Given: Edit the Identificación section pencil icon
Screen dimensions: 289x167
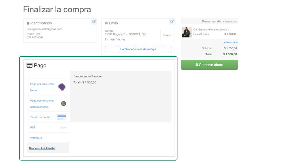Looking at the screenshot, I should [94, 22].
